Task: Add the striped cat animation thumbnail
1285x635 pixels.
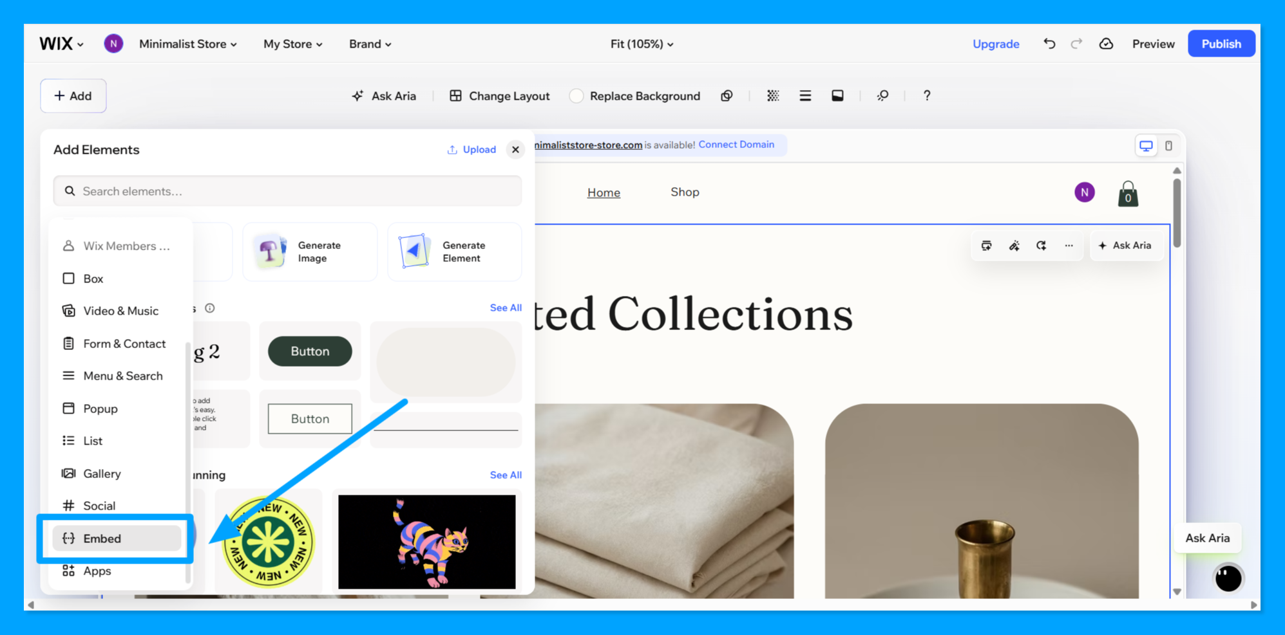Action: (x=427, y=542)
